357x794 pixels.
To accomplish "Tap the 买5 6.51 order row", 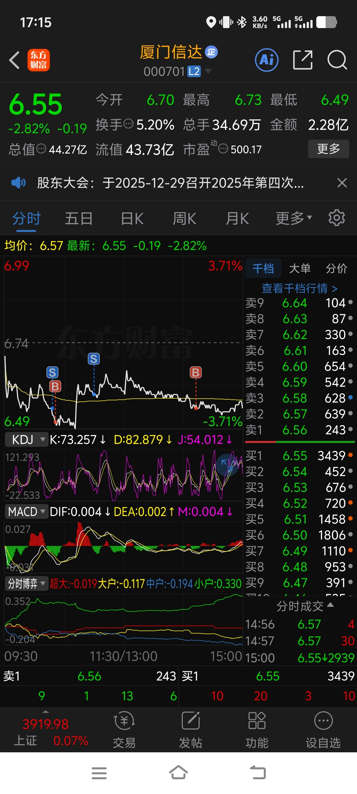I will pyautogui.click(x=299, y=519).
